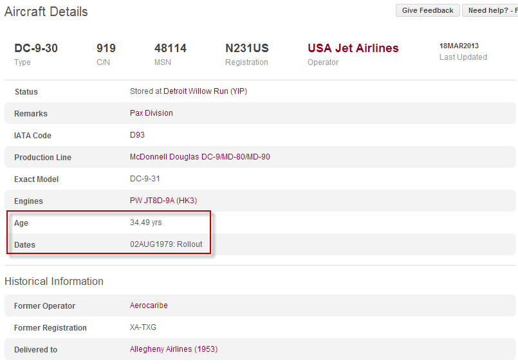Viewport: 518px width, 364px height.
Task: Click the Give Feedback button
Action: point(428,10)
